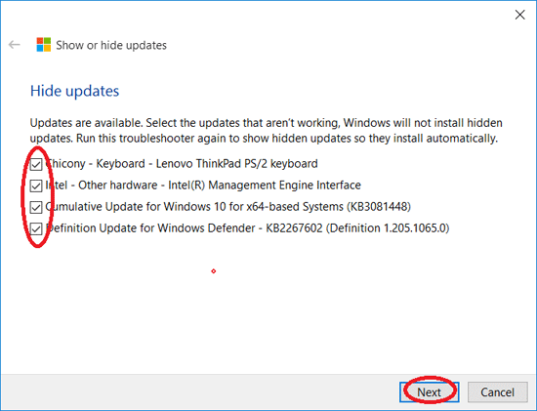Go back using the left arrow
The height and width of the screenshot is (411, 537).
(14, 45)
